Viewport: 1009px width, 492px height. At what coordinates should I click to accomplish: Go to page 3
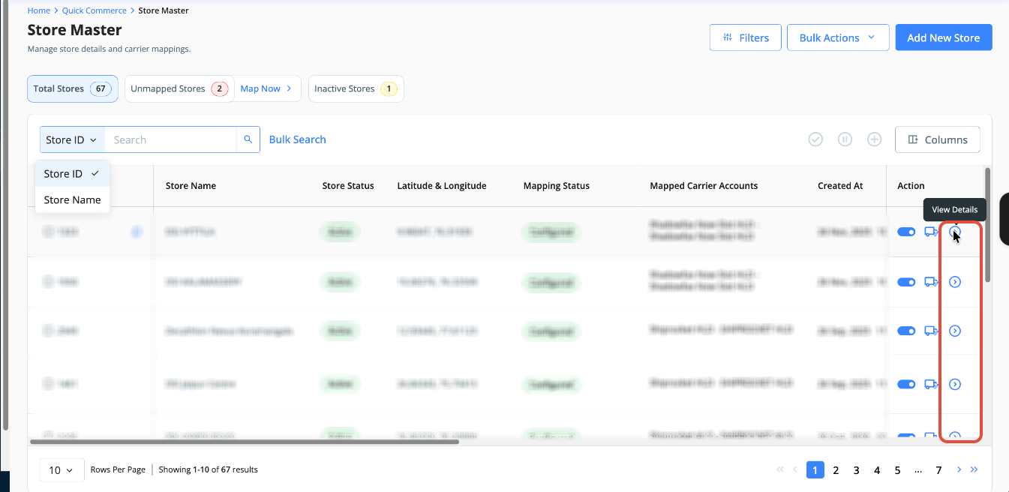pyautogui.click(x=856, y=470)
